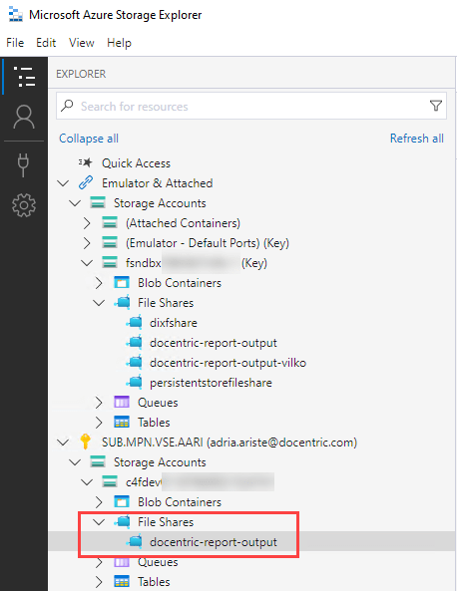The image size is (457, 591).
Task: Click the Search for resources input field
Action: pos(251,106)
